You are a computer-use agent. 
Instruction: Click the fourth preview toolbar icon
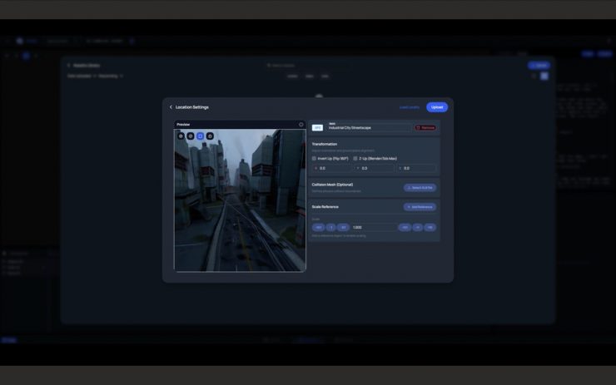(x=210, y=136)
